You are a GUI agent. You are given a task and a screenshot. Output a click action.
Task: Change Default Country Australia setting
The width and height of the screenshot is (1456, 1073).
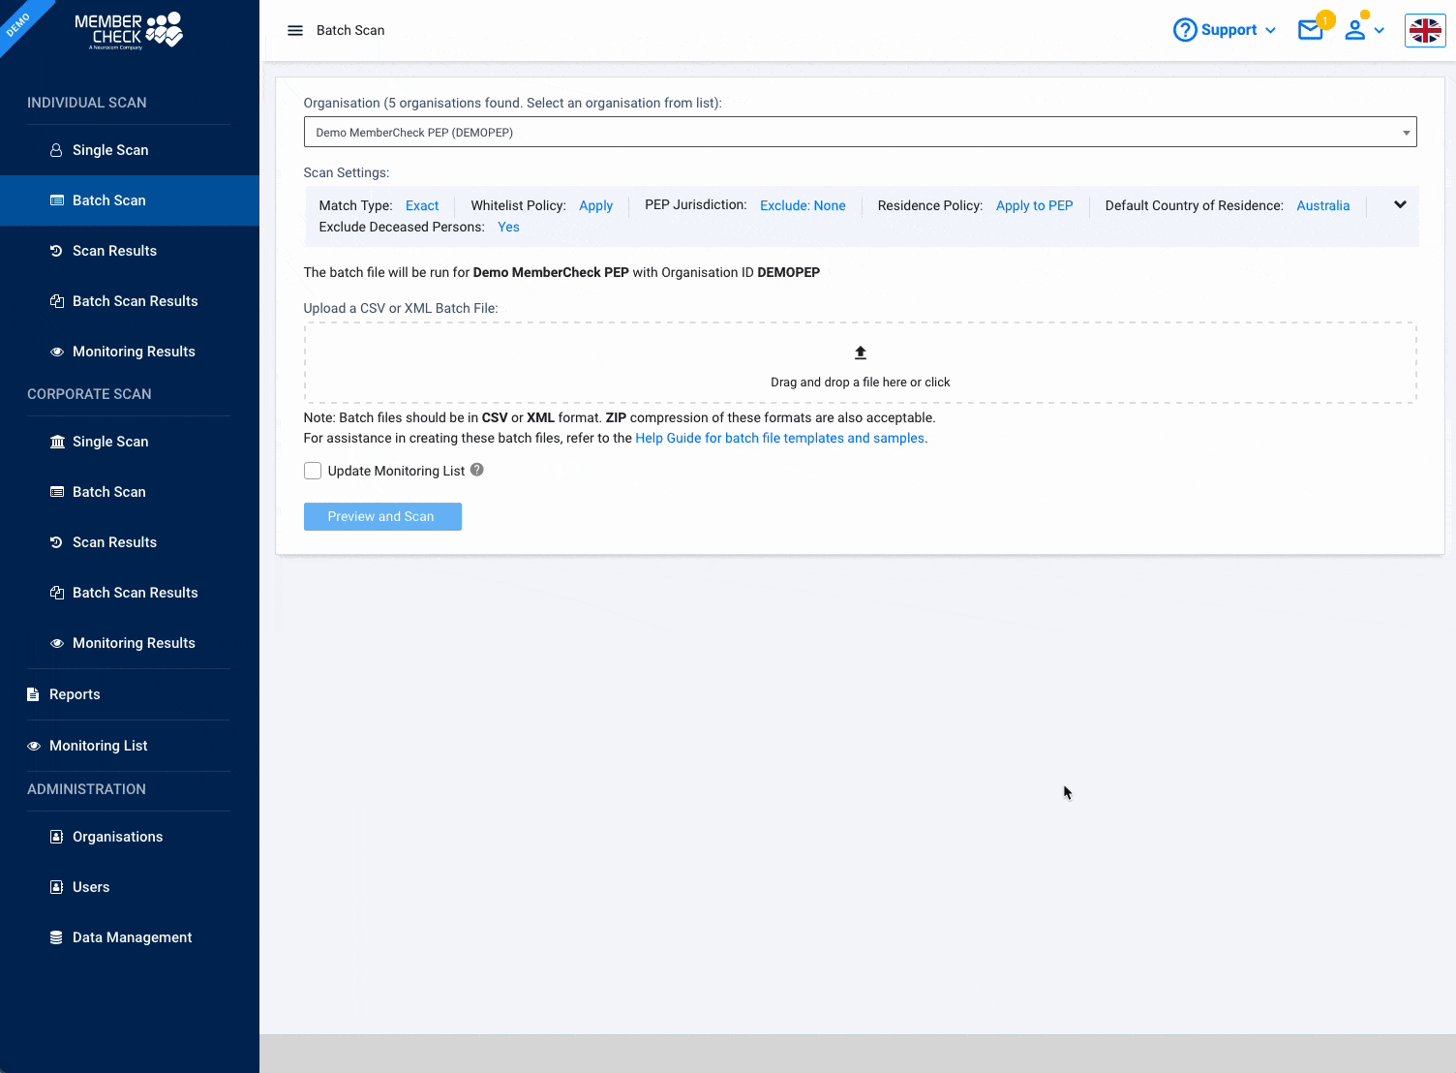(x=1322, y=205)
